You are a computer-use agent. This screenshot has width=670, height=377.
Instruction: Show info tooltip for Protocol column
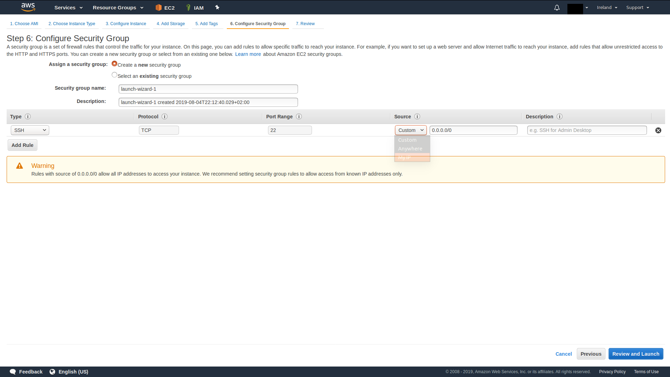coord(165,117)
